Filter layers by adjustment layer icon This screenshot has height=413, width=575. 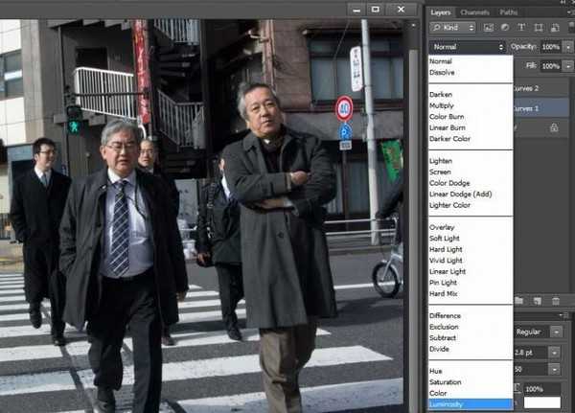click(x=505, y=28)
